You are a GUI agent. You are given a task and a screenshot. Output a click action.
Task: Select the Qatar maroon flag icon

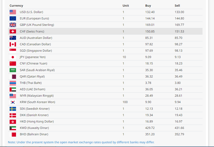point(13,76)
